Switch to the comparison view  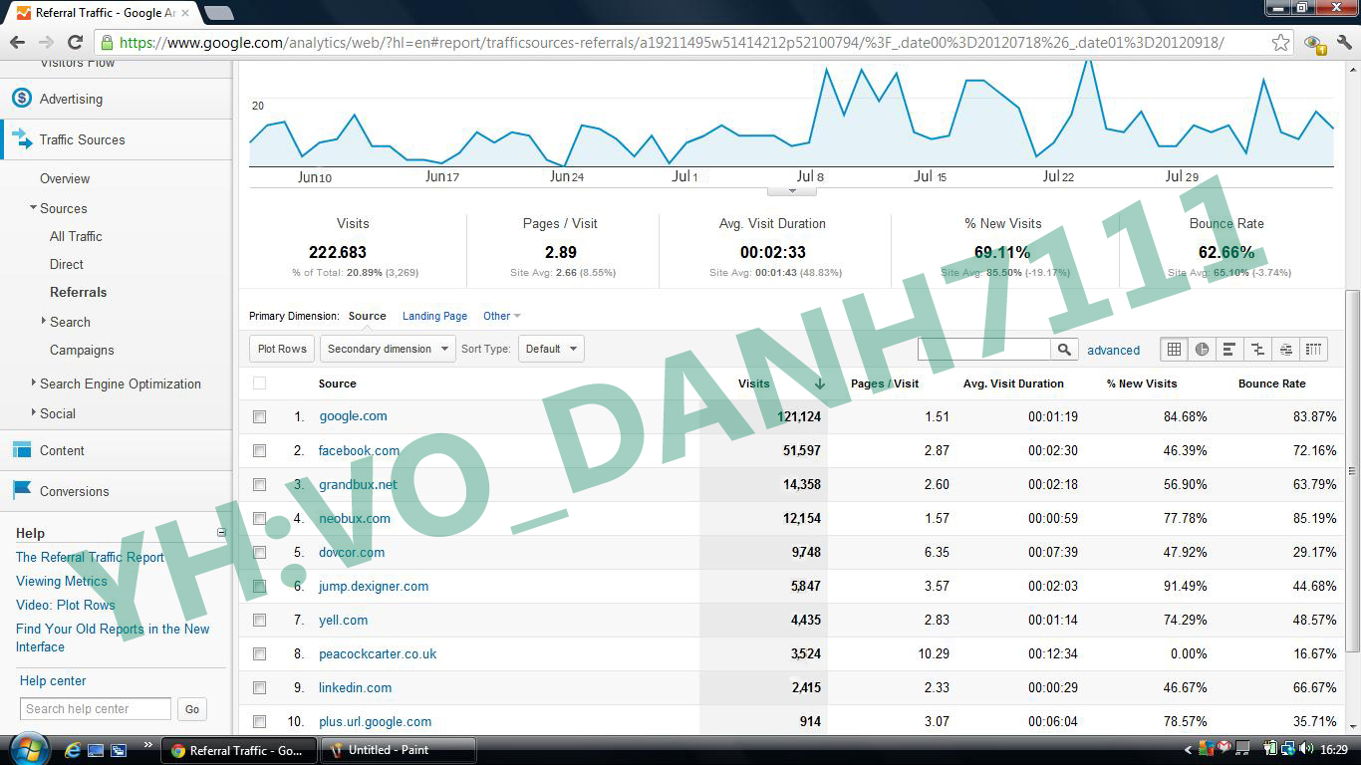pos(1257,349)
